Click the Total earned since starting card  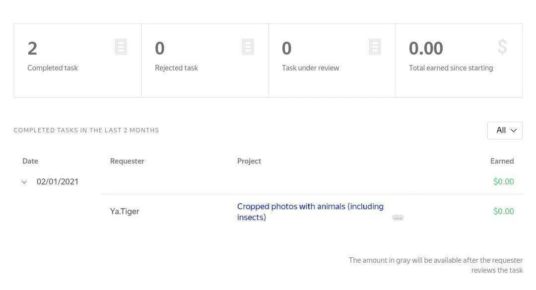click(459, 60)
